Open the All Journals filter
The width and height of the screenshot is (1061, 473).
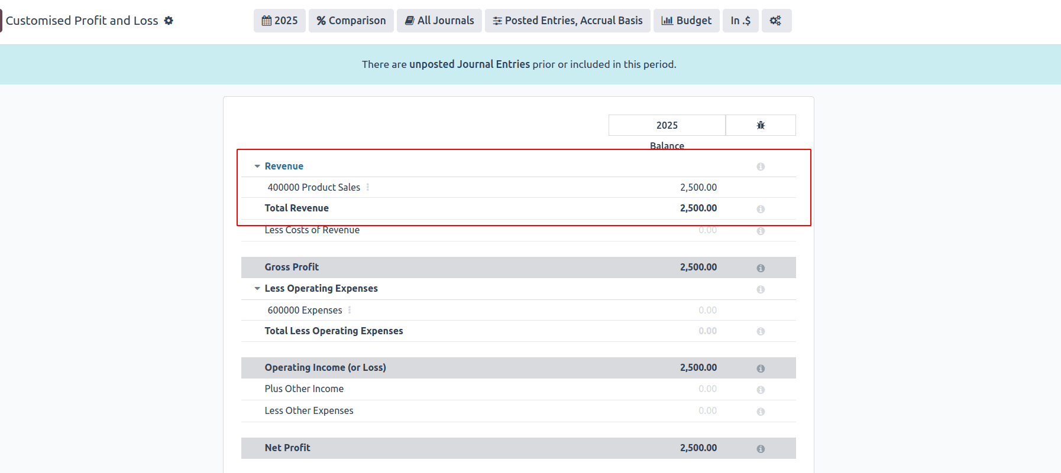[x=439, y=21]
